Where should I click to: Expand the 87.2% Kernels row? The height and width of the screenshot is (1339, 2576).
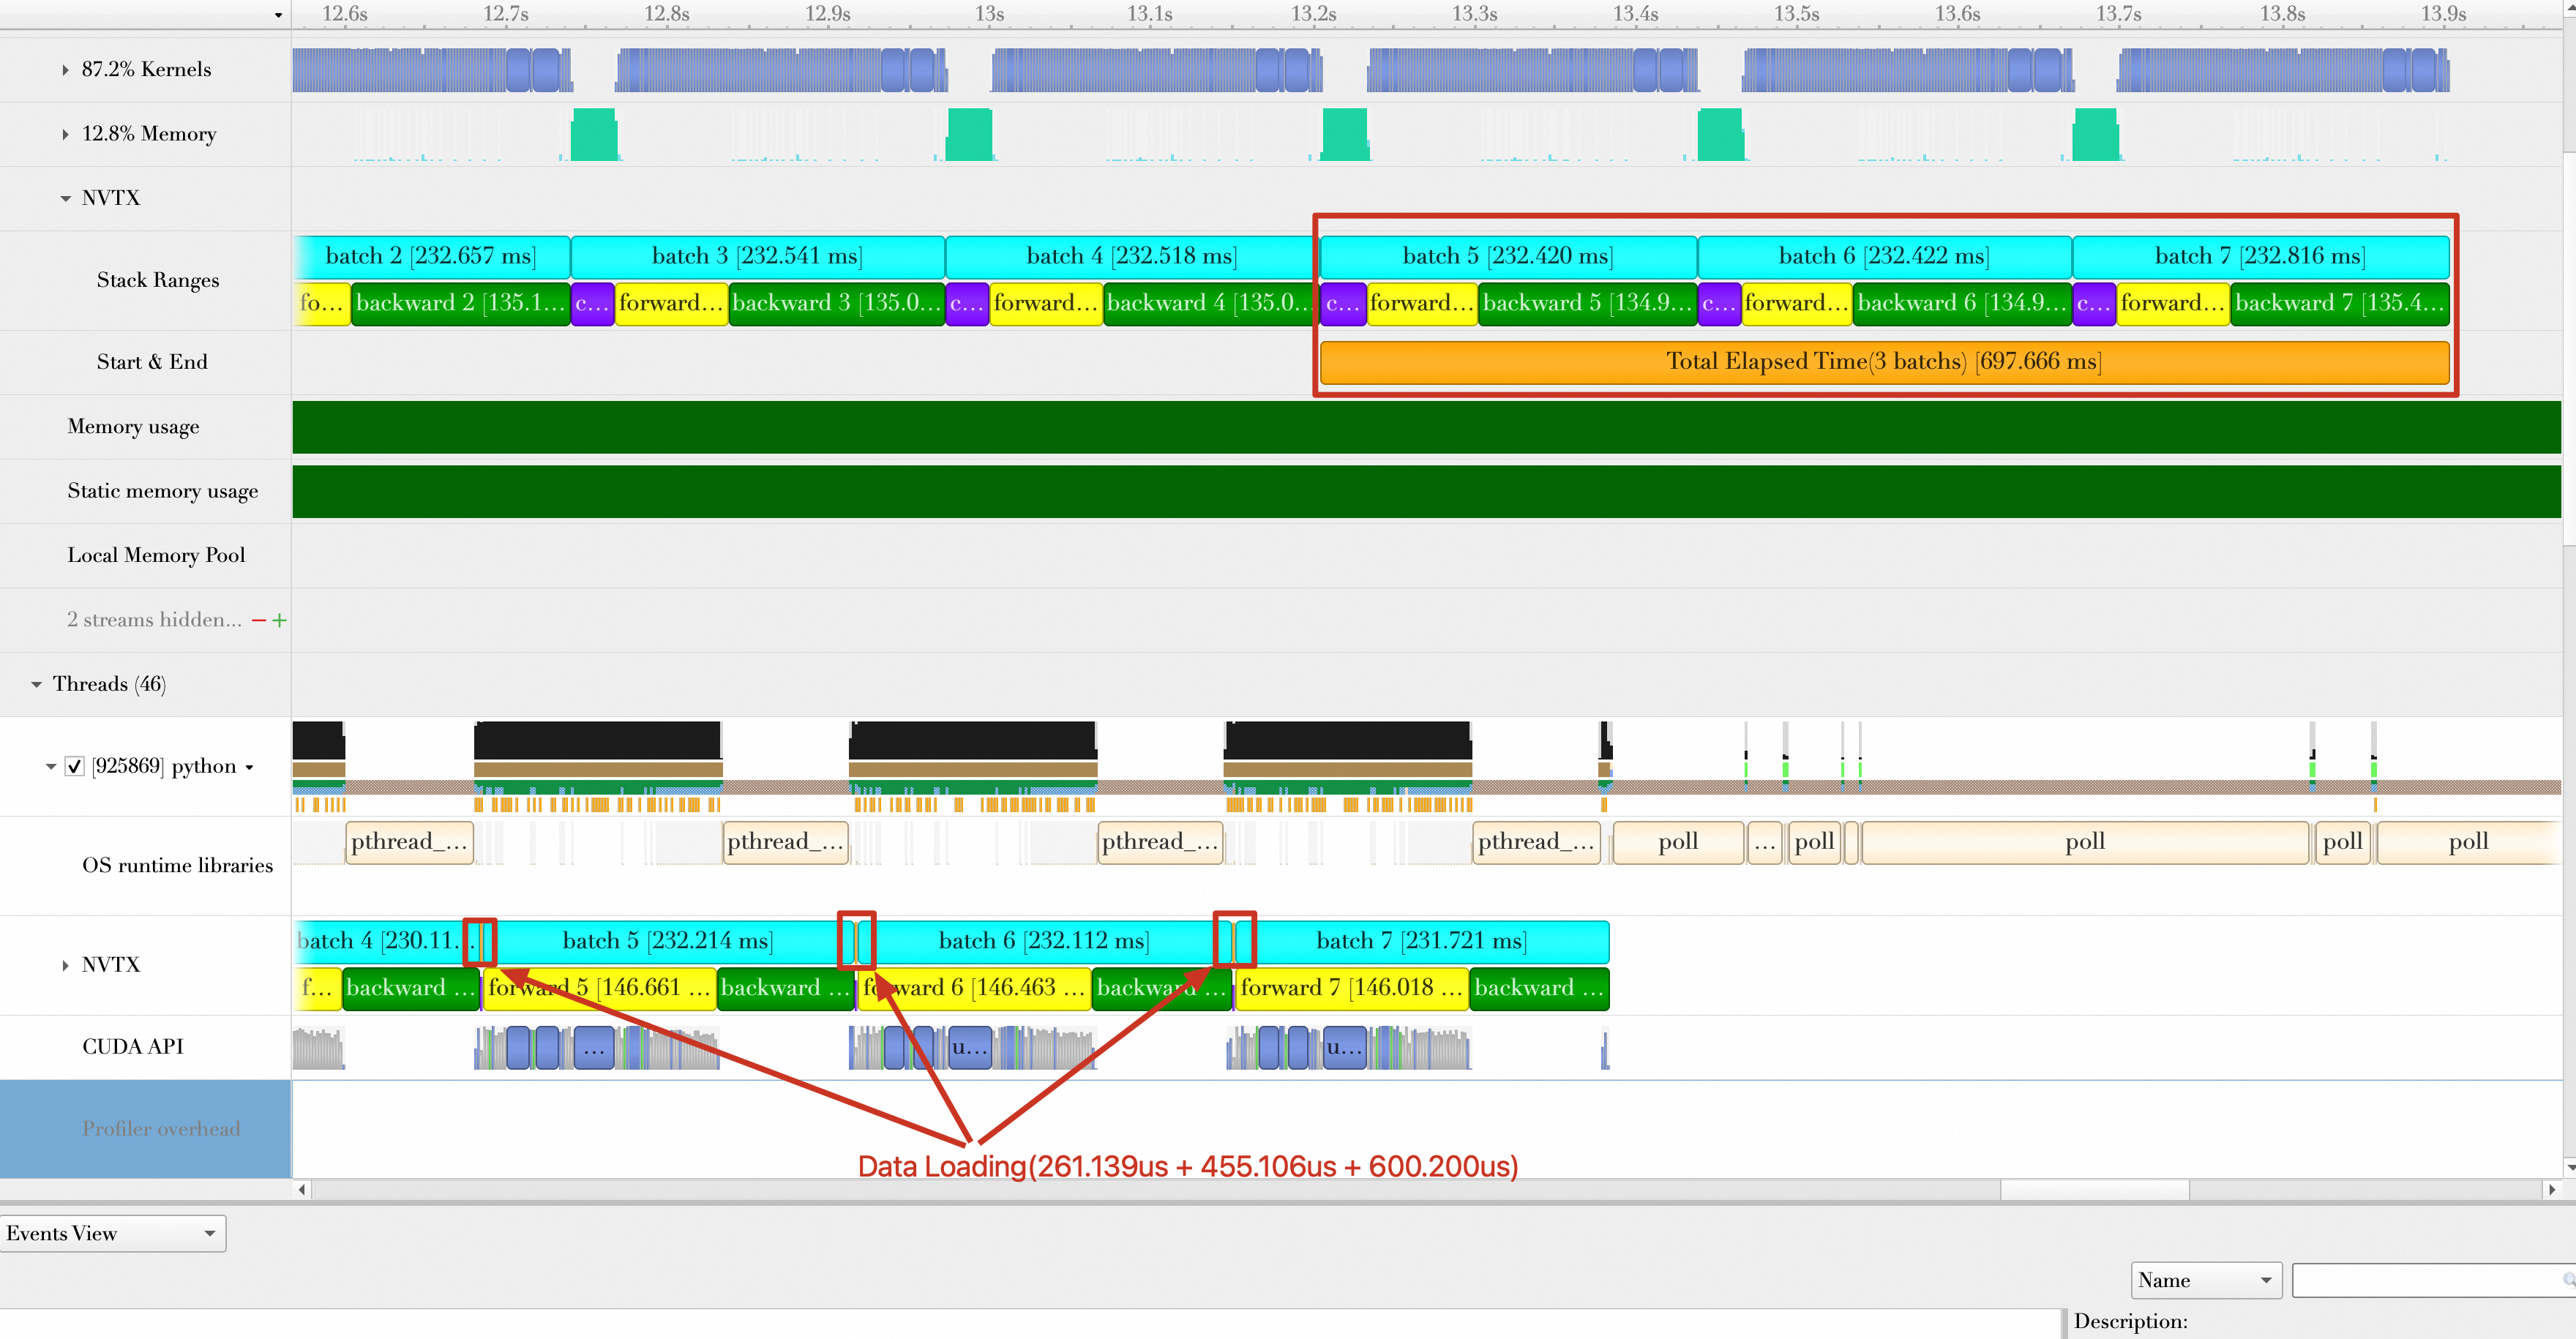coord(65,70)
